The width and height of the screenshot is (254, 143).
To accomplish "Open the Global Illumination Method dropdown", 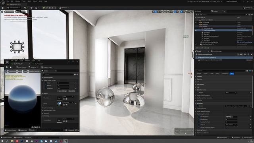I will [231, 93].
